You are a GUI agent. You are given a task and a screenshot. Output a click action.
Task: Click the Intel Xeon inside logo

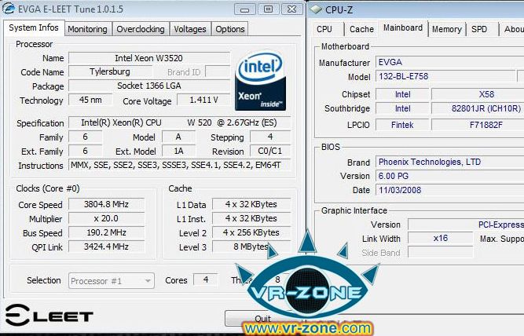[260, 81]
